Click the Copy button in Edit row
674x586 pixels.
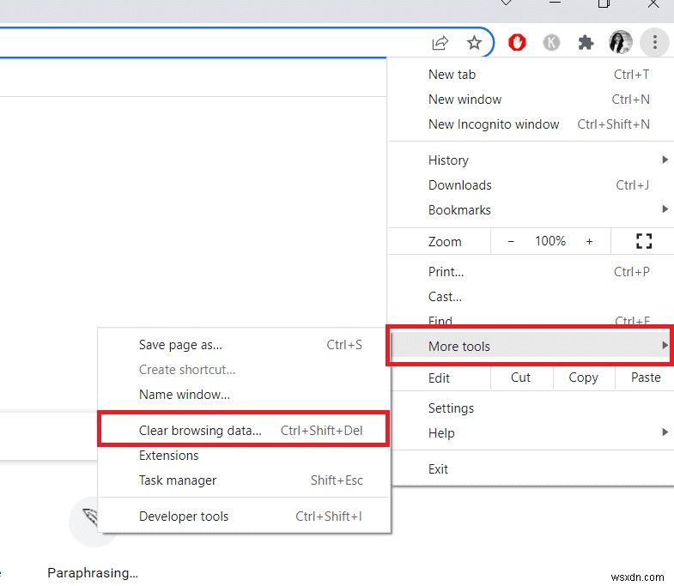583,378
